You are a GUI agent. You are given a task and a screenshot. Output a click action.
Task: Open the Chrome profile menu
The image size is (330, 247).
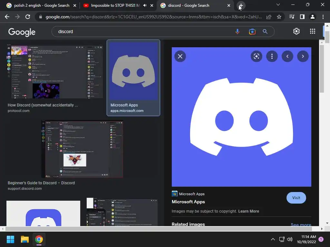[313, 17]
